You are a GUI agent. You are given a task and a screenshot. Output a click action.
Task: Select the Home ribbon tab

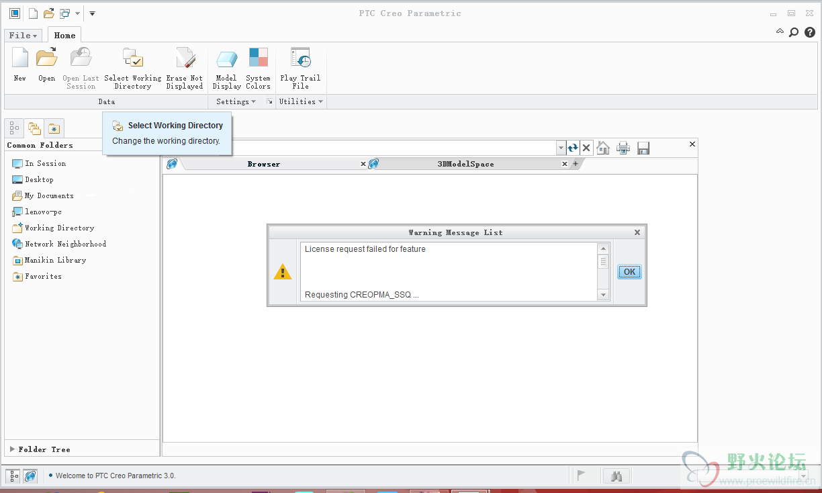tap(64, 35)
